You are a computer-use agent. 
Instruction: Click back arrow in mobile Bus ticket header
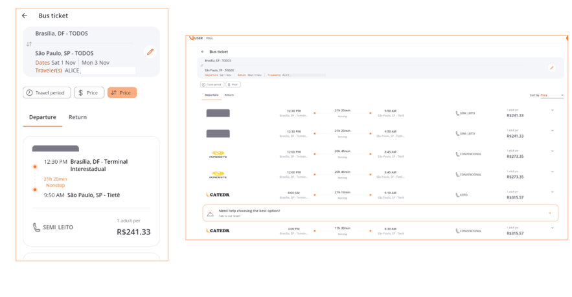(x=25, y=16)
